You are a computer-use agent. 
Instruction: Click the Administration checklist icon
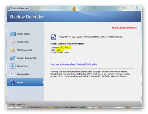[x=13, y=74]
